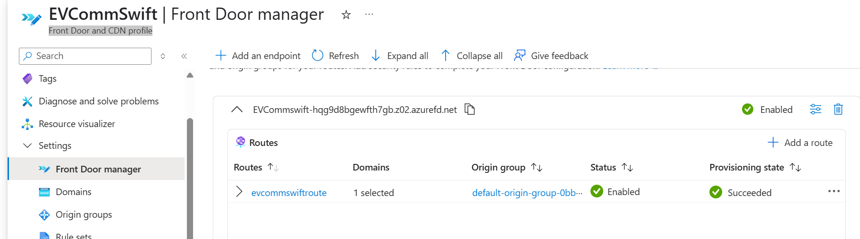Click the endpoint "Enabled" status text
The height and width of the screenshot is (239, 860).
point(776,110)
